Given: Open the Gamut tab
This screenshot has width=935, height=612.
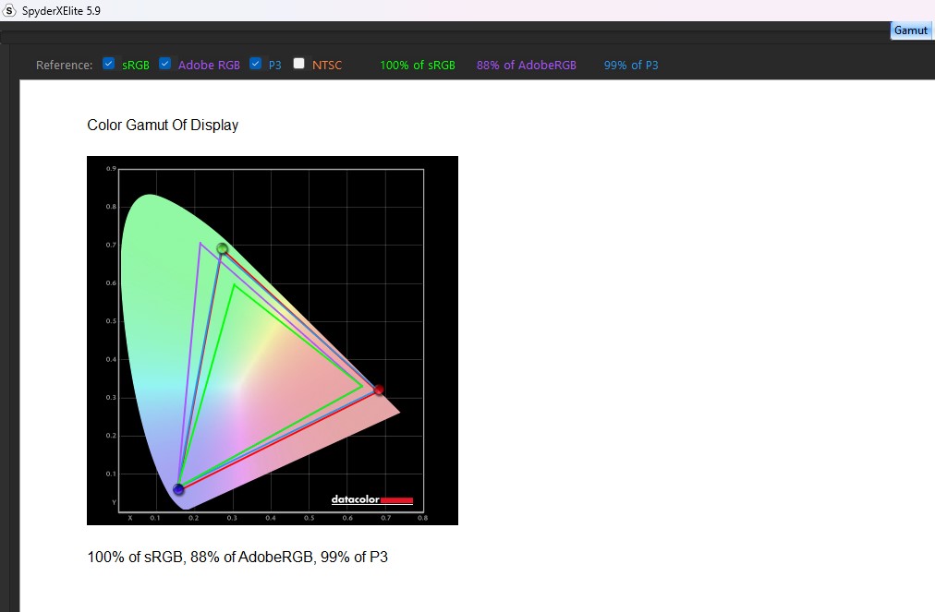Looking at the screenshot, I should (x=910, y=30).
